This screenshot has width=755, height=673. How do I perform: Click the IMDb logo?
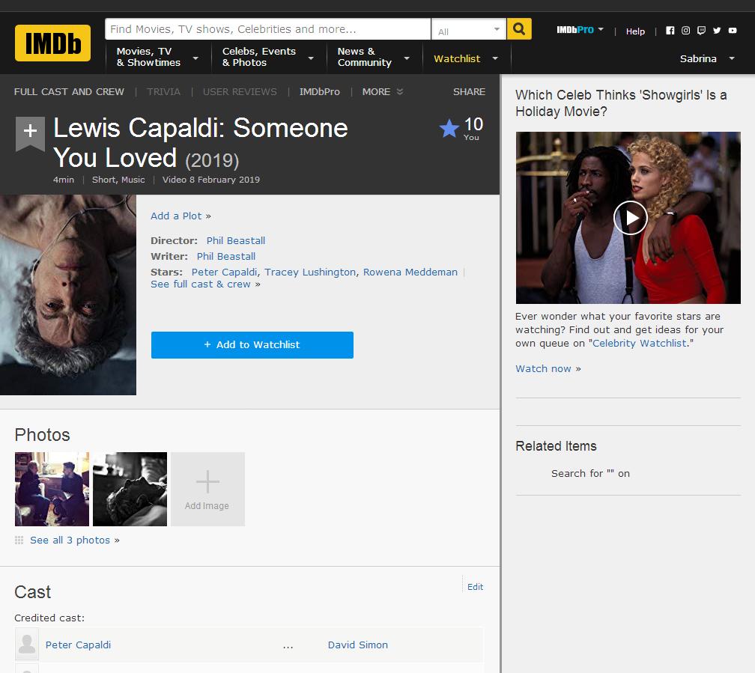tap(52, 43)
